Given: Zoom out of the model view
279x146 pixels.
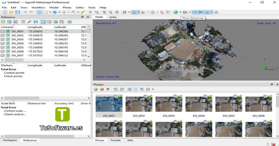Looking at the screenshot, I should tap(110, 12).
